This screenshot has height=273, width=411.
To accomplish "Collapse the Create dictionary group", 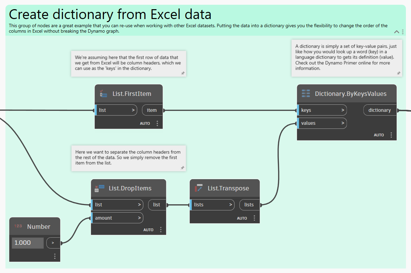I will pyautogui.click(x=397, y=32).
